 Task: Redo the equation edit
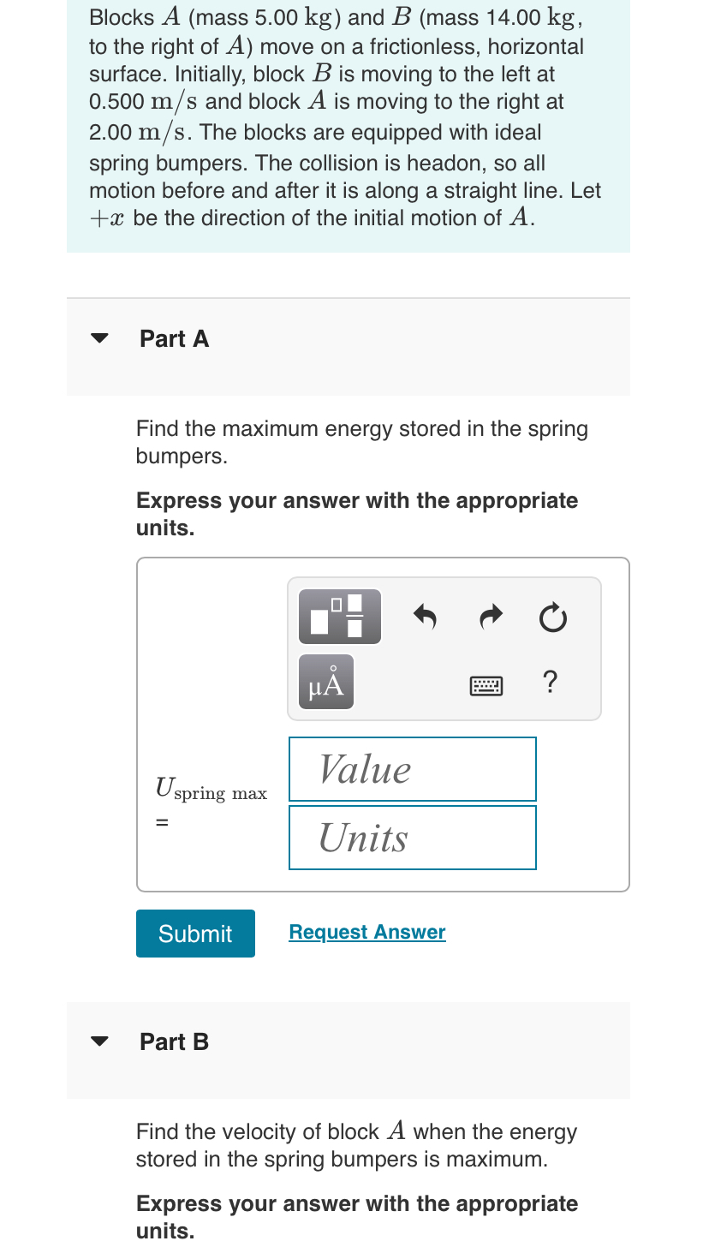tap(491, 616)
